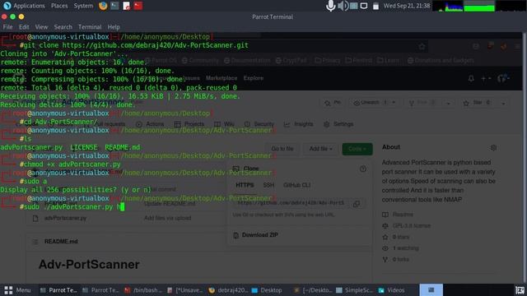
Task: Click the tray icon left of the clock
Action: tap(375, 6)
